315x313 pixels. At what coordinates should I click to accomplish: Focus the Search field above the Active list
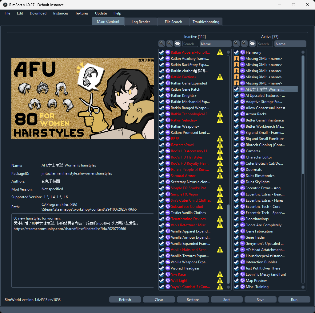[x=265, y=44]
